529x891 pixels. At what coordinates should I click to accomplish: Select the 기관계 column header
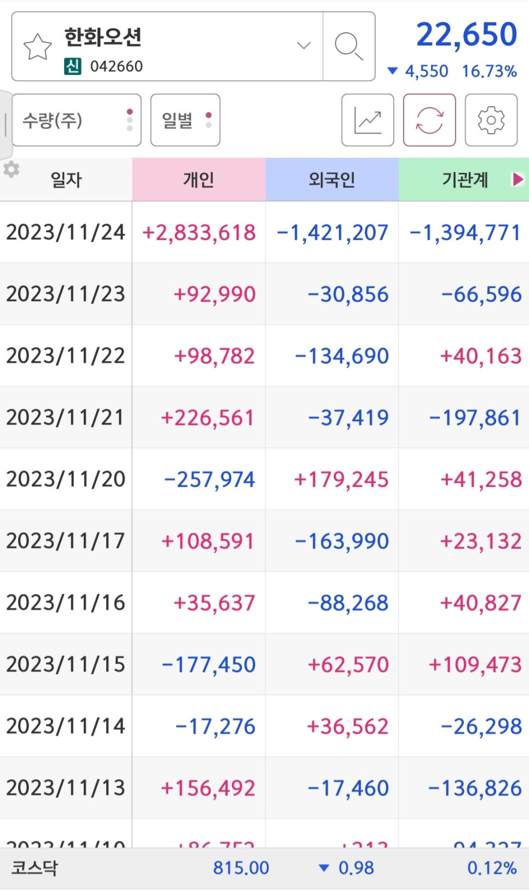pos(464,180)
